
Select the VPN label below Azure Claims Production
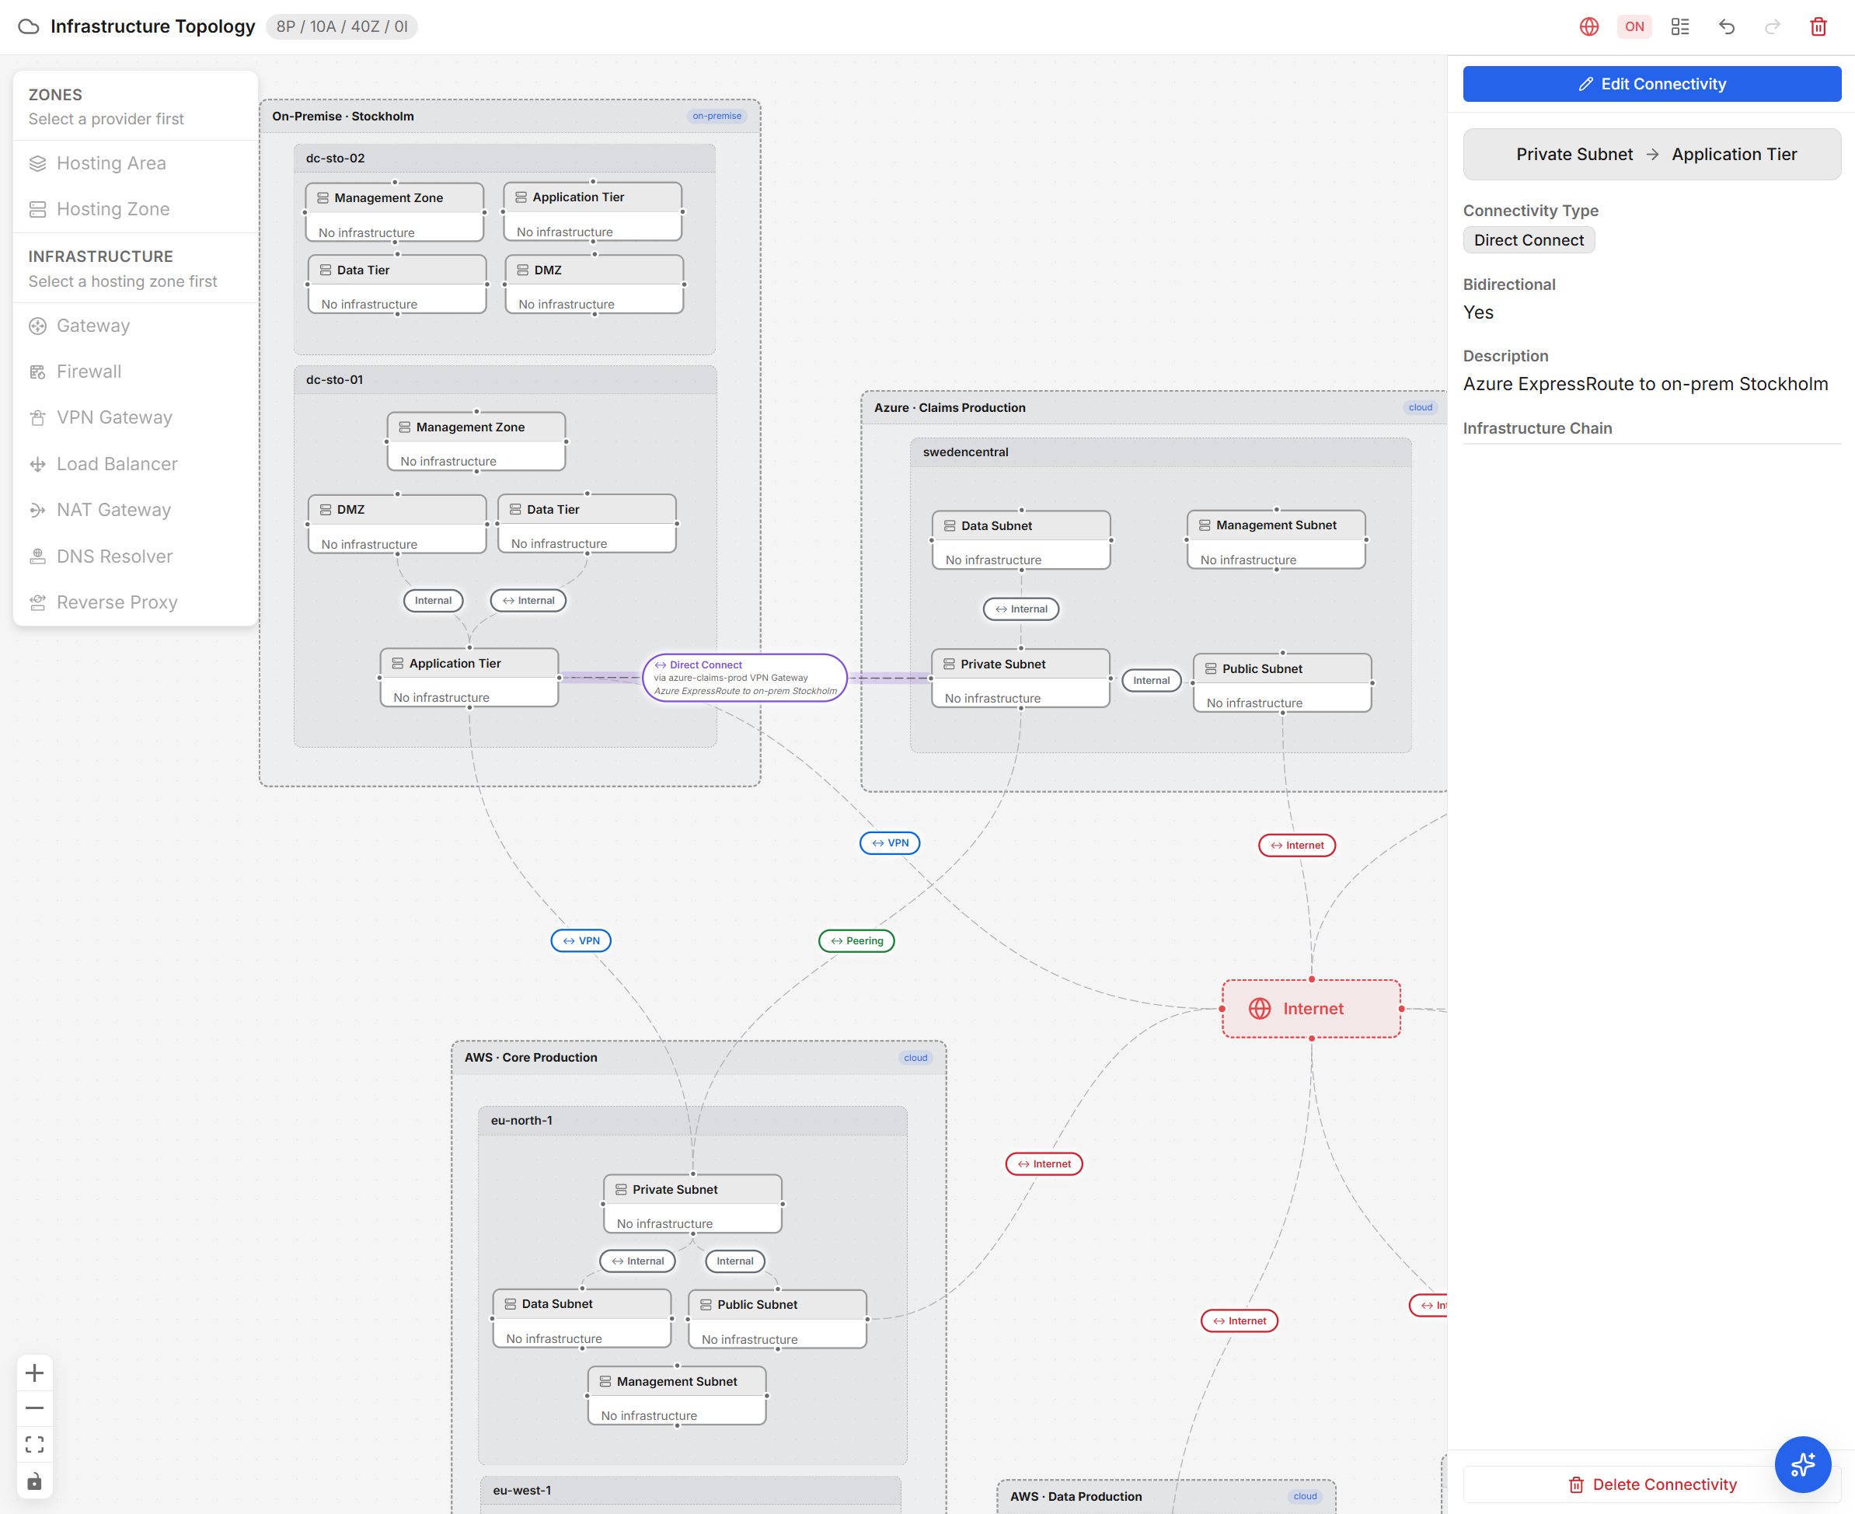tap(890, 842)
